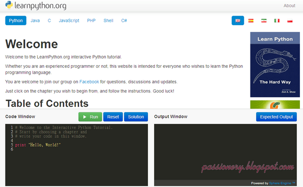Click the Welcome heading
The image size is (303, 187).
pos(31,44)
